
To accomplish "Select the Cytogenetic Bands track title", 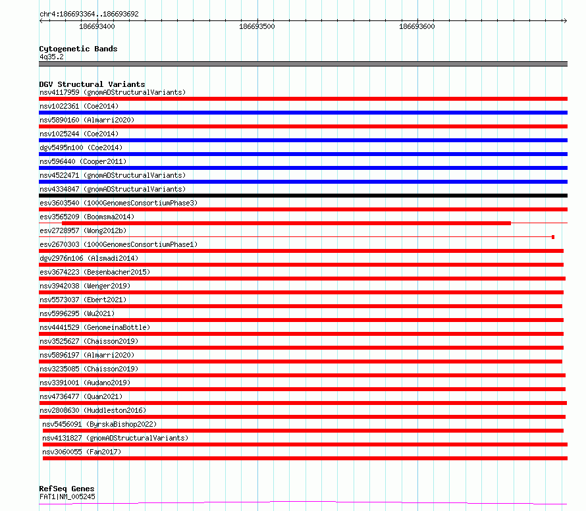I will pyautogui.click(x=78, y=49).
